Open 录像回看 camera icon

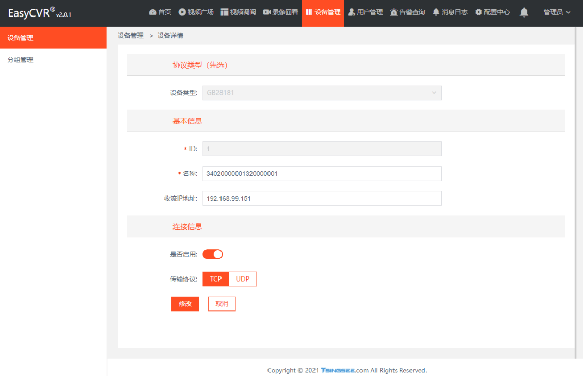267,12
